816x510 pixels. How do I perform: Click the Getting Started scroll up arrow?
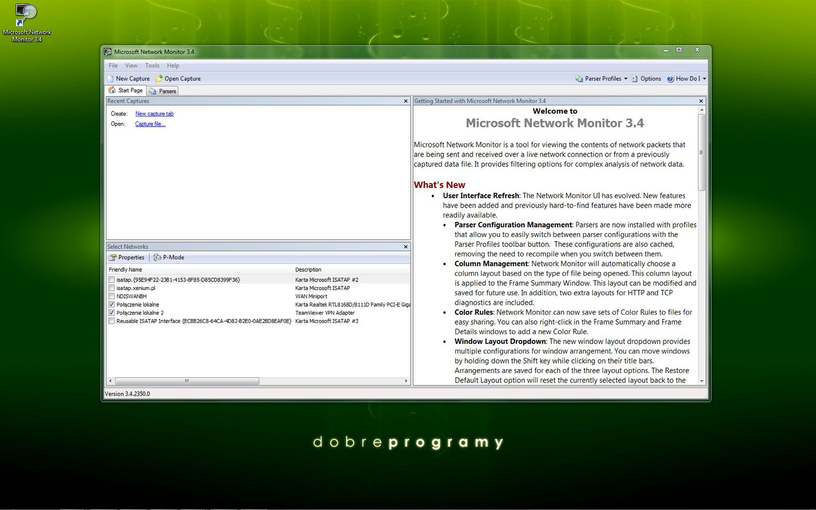coord(701,110)
